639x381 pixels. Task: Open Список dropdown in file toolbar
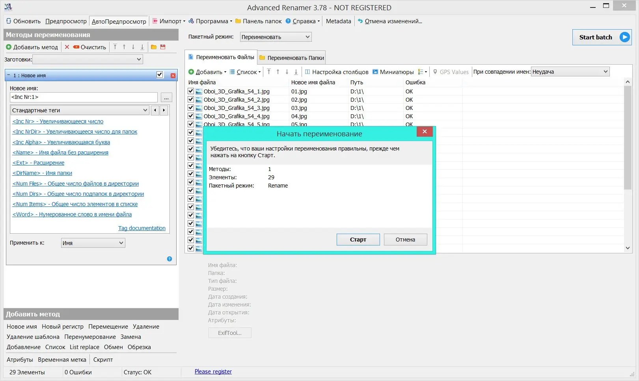pyautogui.click(x=245, y=72)
